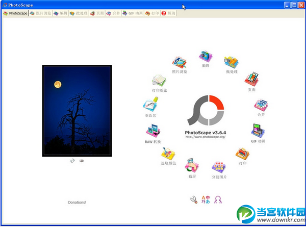Image resolution: width=306 pixels, height=227 pixels.
Task: Click the language selection icon
Action: [x=206, y=199]
